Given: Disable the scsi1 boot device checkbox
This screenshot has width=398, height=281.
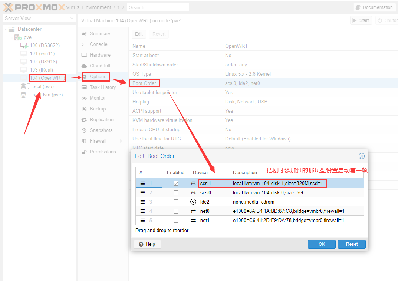Looking at the screenshot, I should click(x=176, y=183).
